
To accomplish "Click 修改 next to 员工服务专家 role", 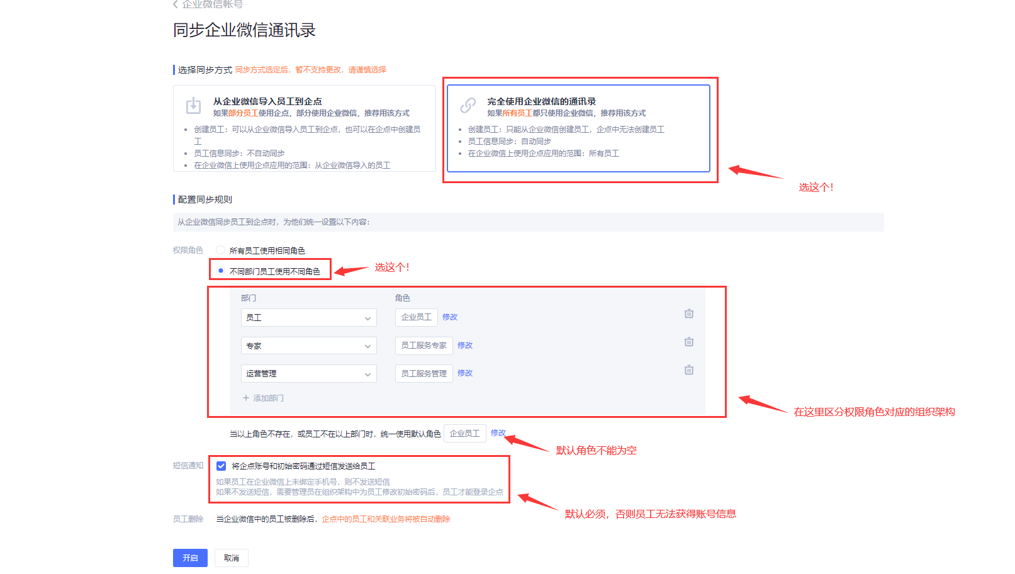I will pos(465,346).
